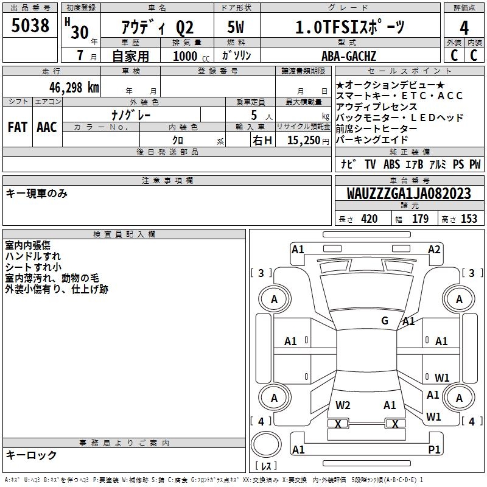Click shift value FAT
Image resolution: width=487 pixels, height=487 pixels.
[x=18, y=127]
